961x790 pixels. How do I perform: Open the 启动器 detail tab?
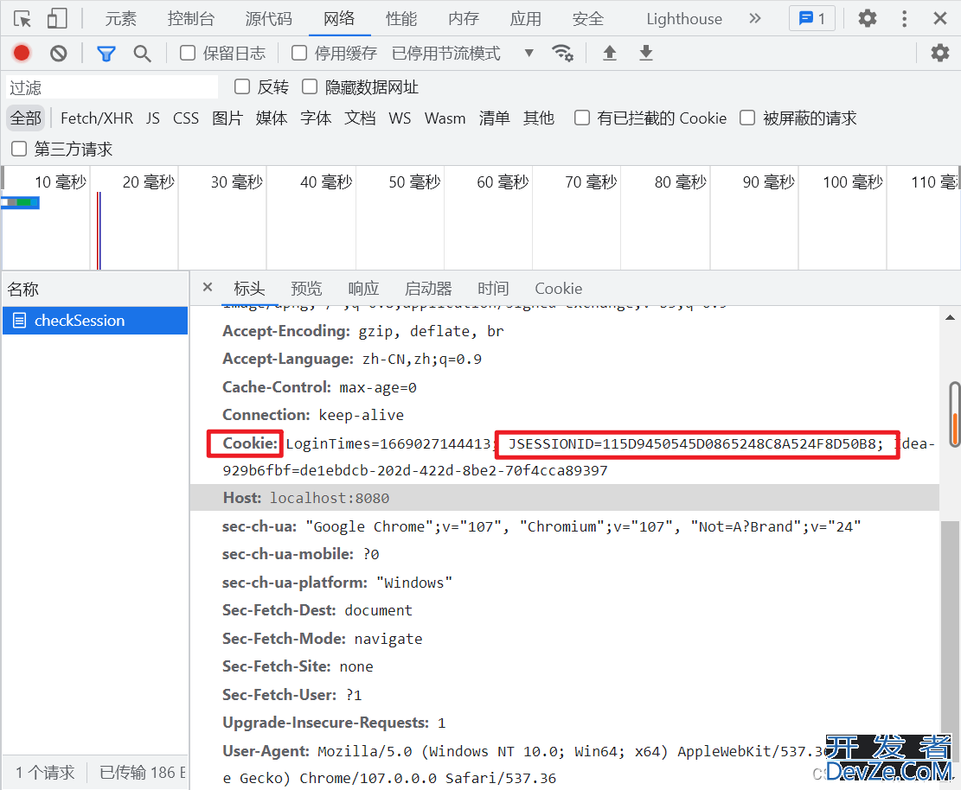(428, 288)
